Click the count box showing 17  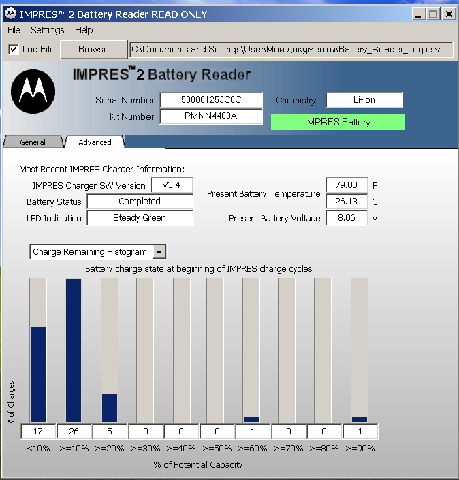click(38, 432)
